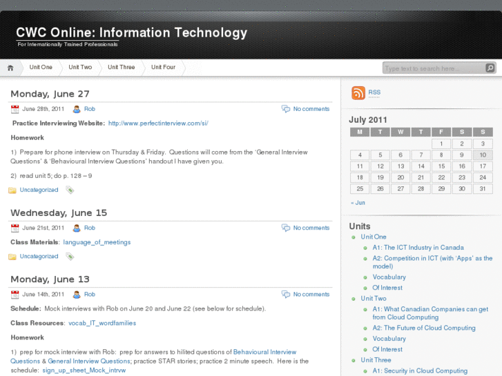Image resolution: width=502 pixels, height=376 pixels.
Task: Click the comment bubble icon for Monday, June 27
Action: tap(285, 109)
